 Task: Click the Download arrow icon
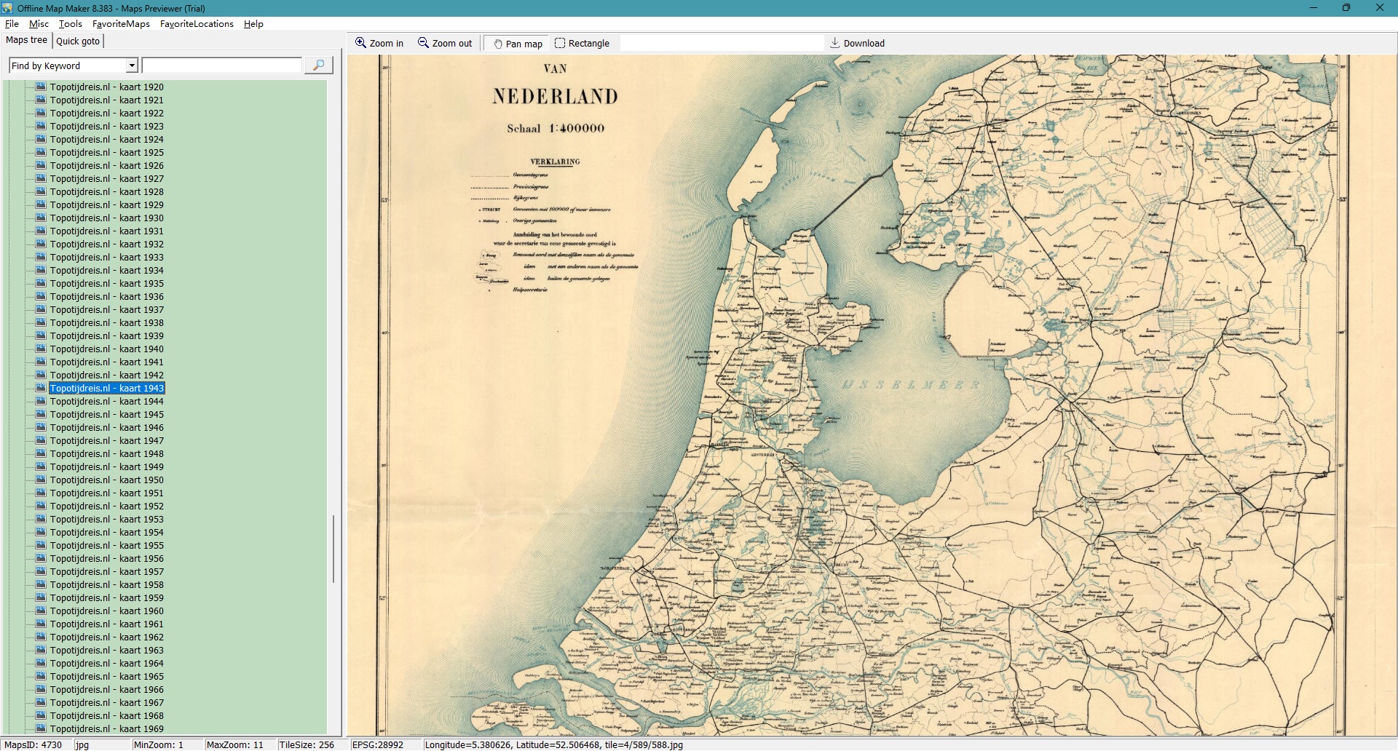pos(834,43)
